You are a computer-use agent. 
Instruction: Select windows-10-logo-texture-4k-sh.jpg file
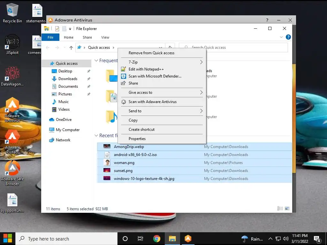[x=194, y=179]
